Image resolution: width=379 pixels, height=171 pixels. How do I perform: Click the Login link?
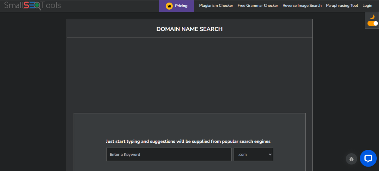coord(367,6)
